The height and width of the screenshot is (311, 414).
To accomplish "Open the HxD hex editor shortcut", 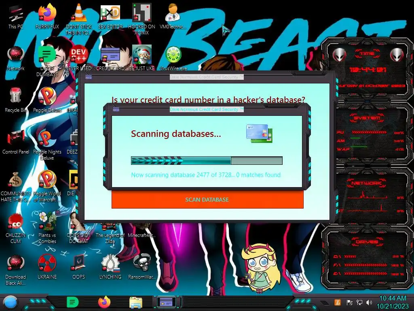I will tap(110, 17).
